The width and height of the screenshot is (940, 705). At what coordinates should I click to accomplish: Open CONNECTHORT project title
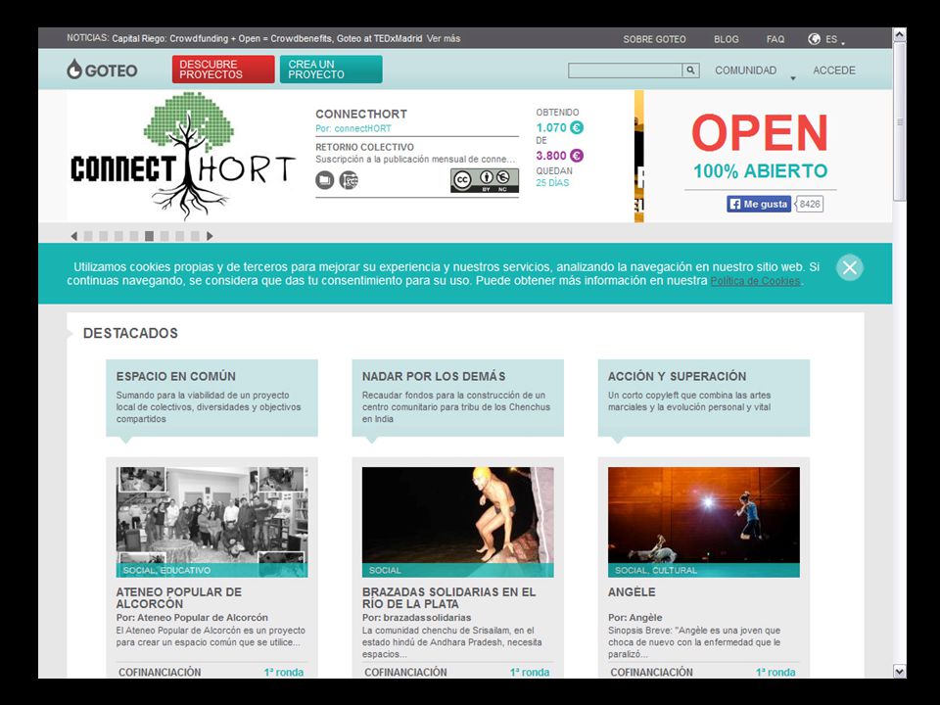click(x=361, y=114)
